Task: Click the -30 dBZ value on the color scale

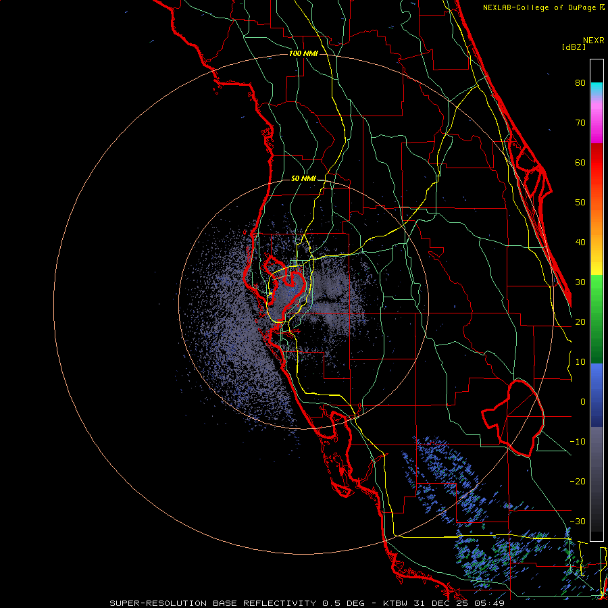Action: tap(578, 522)
